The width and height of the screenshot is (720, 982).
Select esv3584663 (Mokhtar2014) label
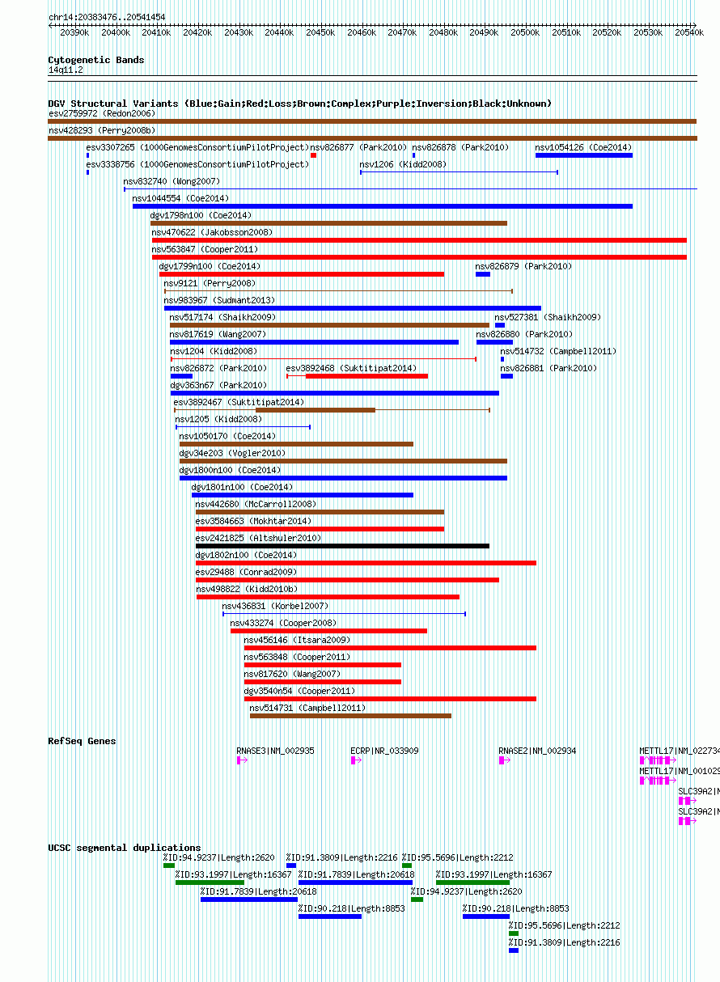253,521
